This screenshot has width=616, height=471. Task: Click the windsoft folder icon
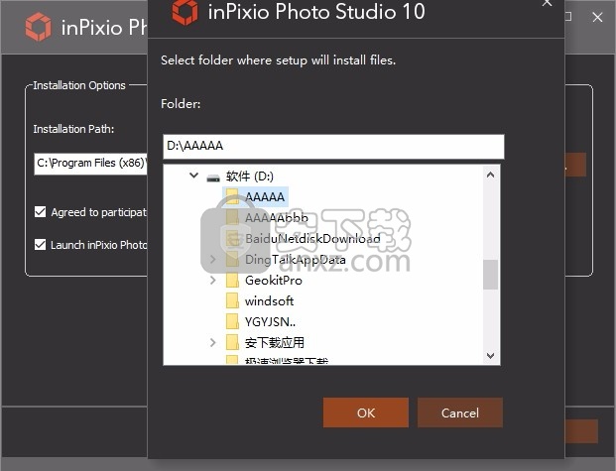232,300
